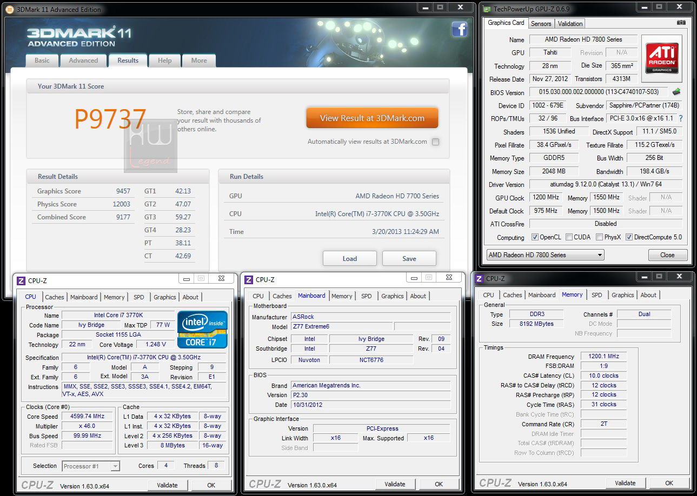Click the Close button in GPU-Z
The image size is (697, 496).
click(667, 255)
